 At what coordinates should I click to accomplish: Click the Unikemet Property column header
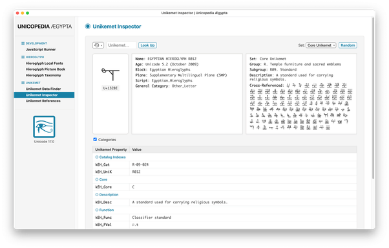[x=111, y=150]
